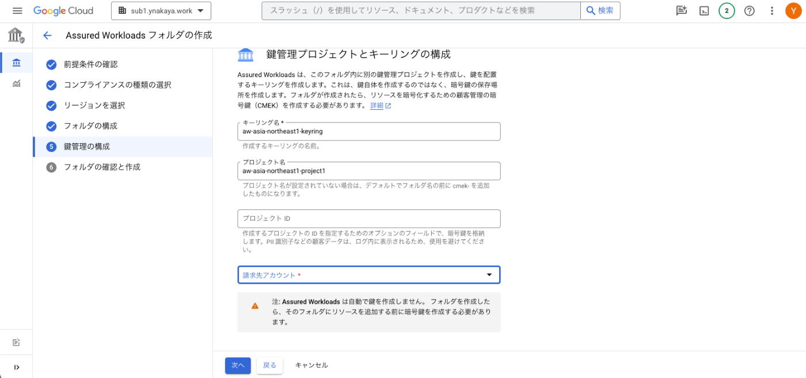Open the Y user account avatar
806x378 pixels.
click(793, 11)
